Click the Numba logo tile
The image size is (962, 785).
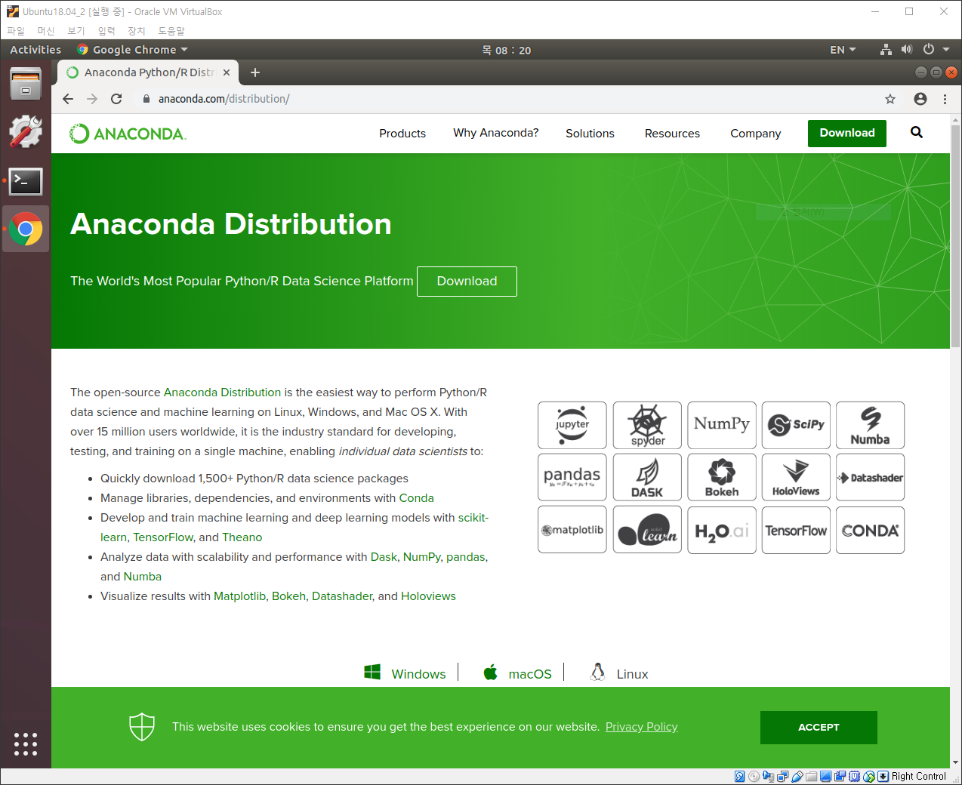click(x=870, y=425)
